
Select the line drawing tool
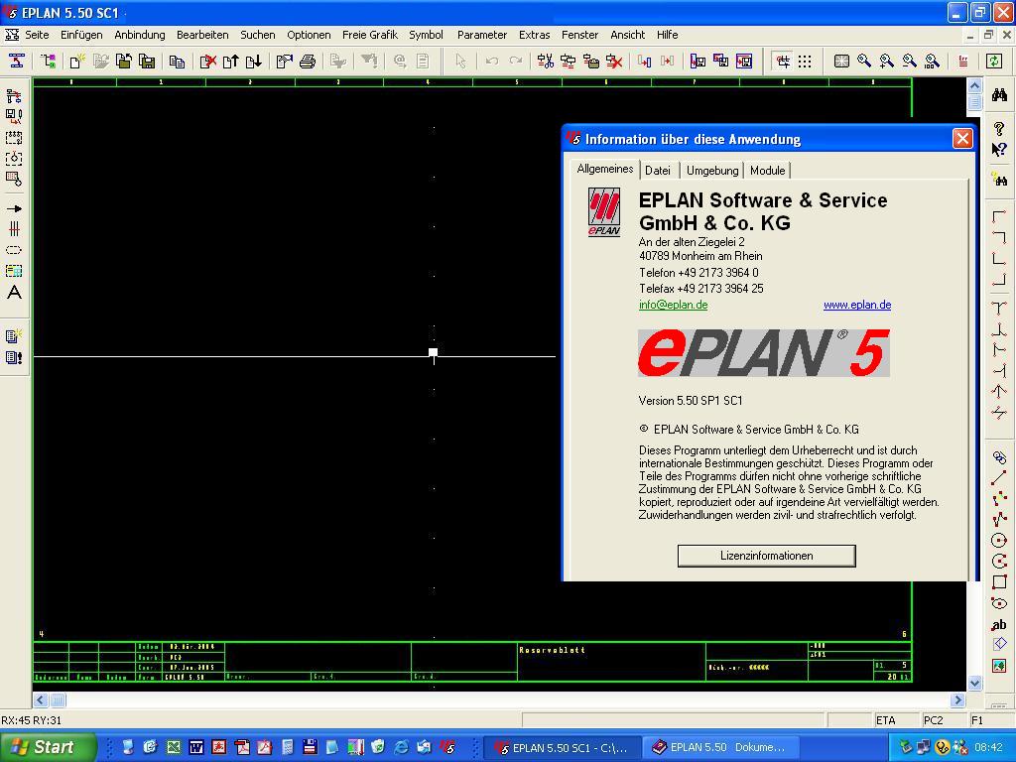pyautogui.click(x=999, y=477)
